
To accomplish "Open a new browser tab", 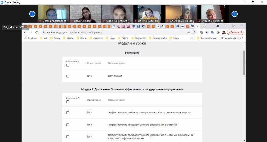I will [204, 26].
